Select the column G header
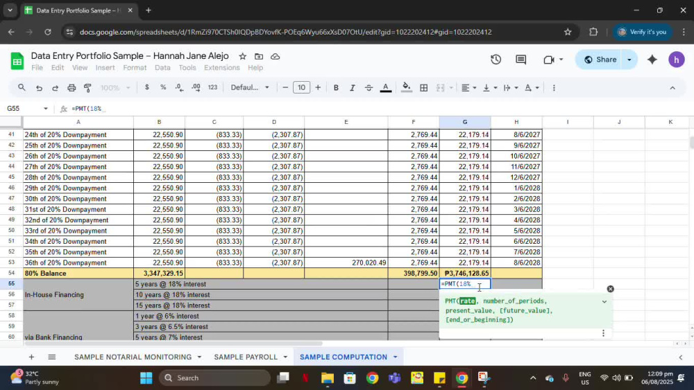Viewport: 694px width, 390px height. (x=465, y=122)
